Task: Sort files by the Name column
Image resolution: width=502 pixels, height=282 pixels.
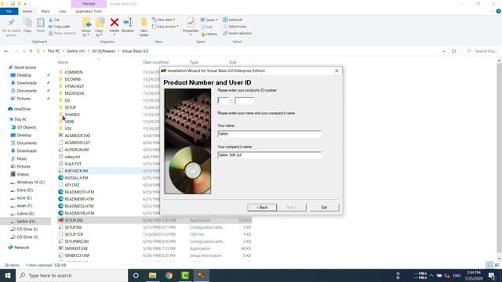Action: [x=63, y=63]
